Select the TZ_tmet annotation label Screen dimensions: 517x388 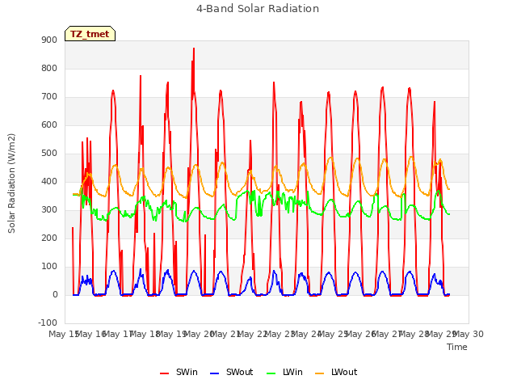(90, 34)
